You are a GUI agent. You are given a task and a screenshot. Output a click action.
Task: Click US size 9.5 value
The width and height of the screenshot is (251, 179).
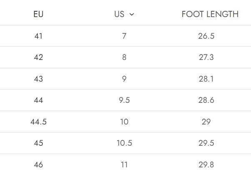[124, 100]
